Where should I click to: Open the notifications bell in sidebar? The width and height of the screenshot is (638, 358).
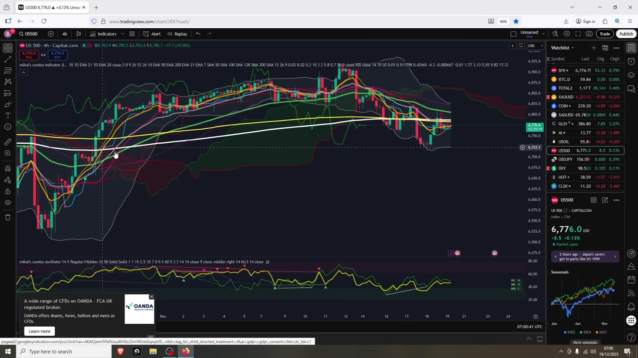631,306
